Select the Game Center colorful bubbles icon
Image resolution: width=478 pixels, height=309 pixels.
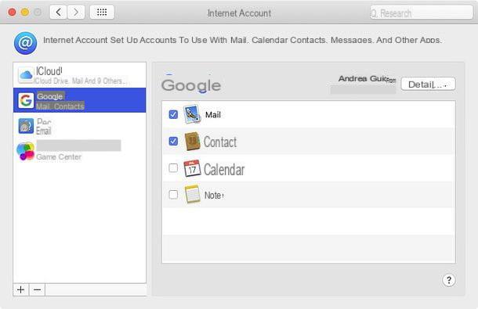26,151
